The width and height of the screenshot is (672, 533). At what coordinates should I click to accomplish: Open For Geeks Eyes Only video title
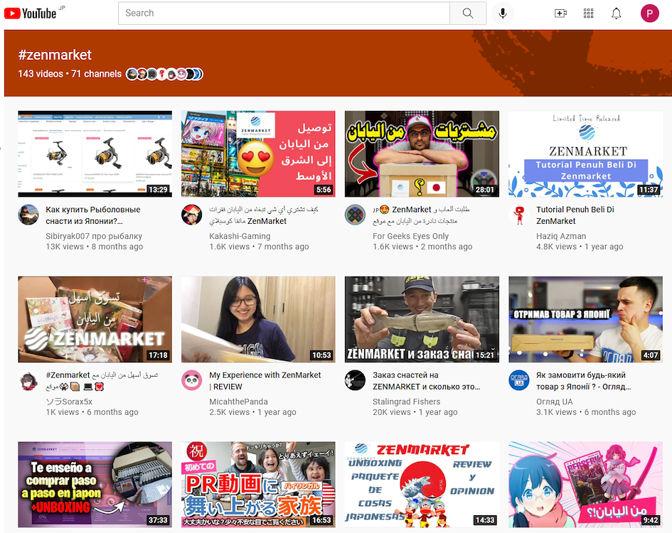coord(421,215)
